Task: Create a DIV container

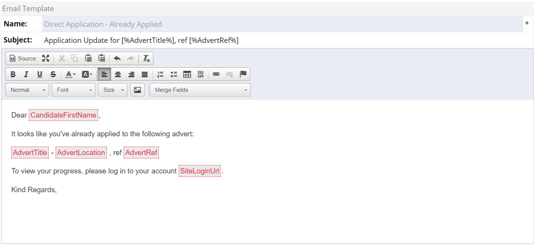Action: click(x=201, y=74)
